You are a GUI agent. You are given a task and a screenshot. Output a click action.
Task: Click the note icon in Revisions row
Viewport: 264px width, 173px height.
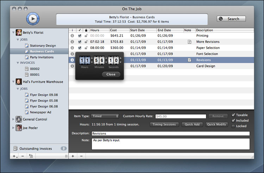189,60
